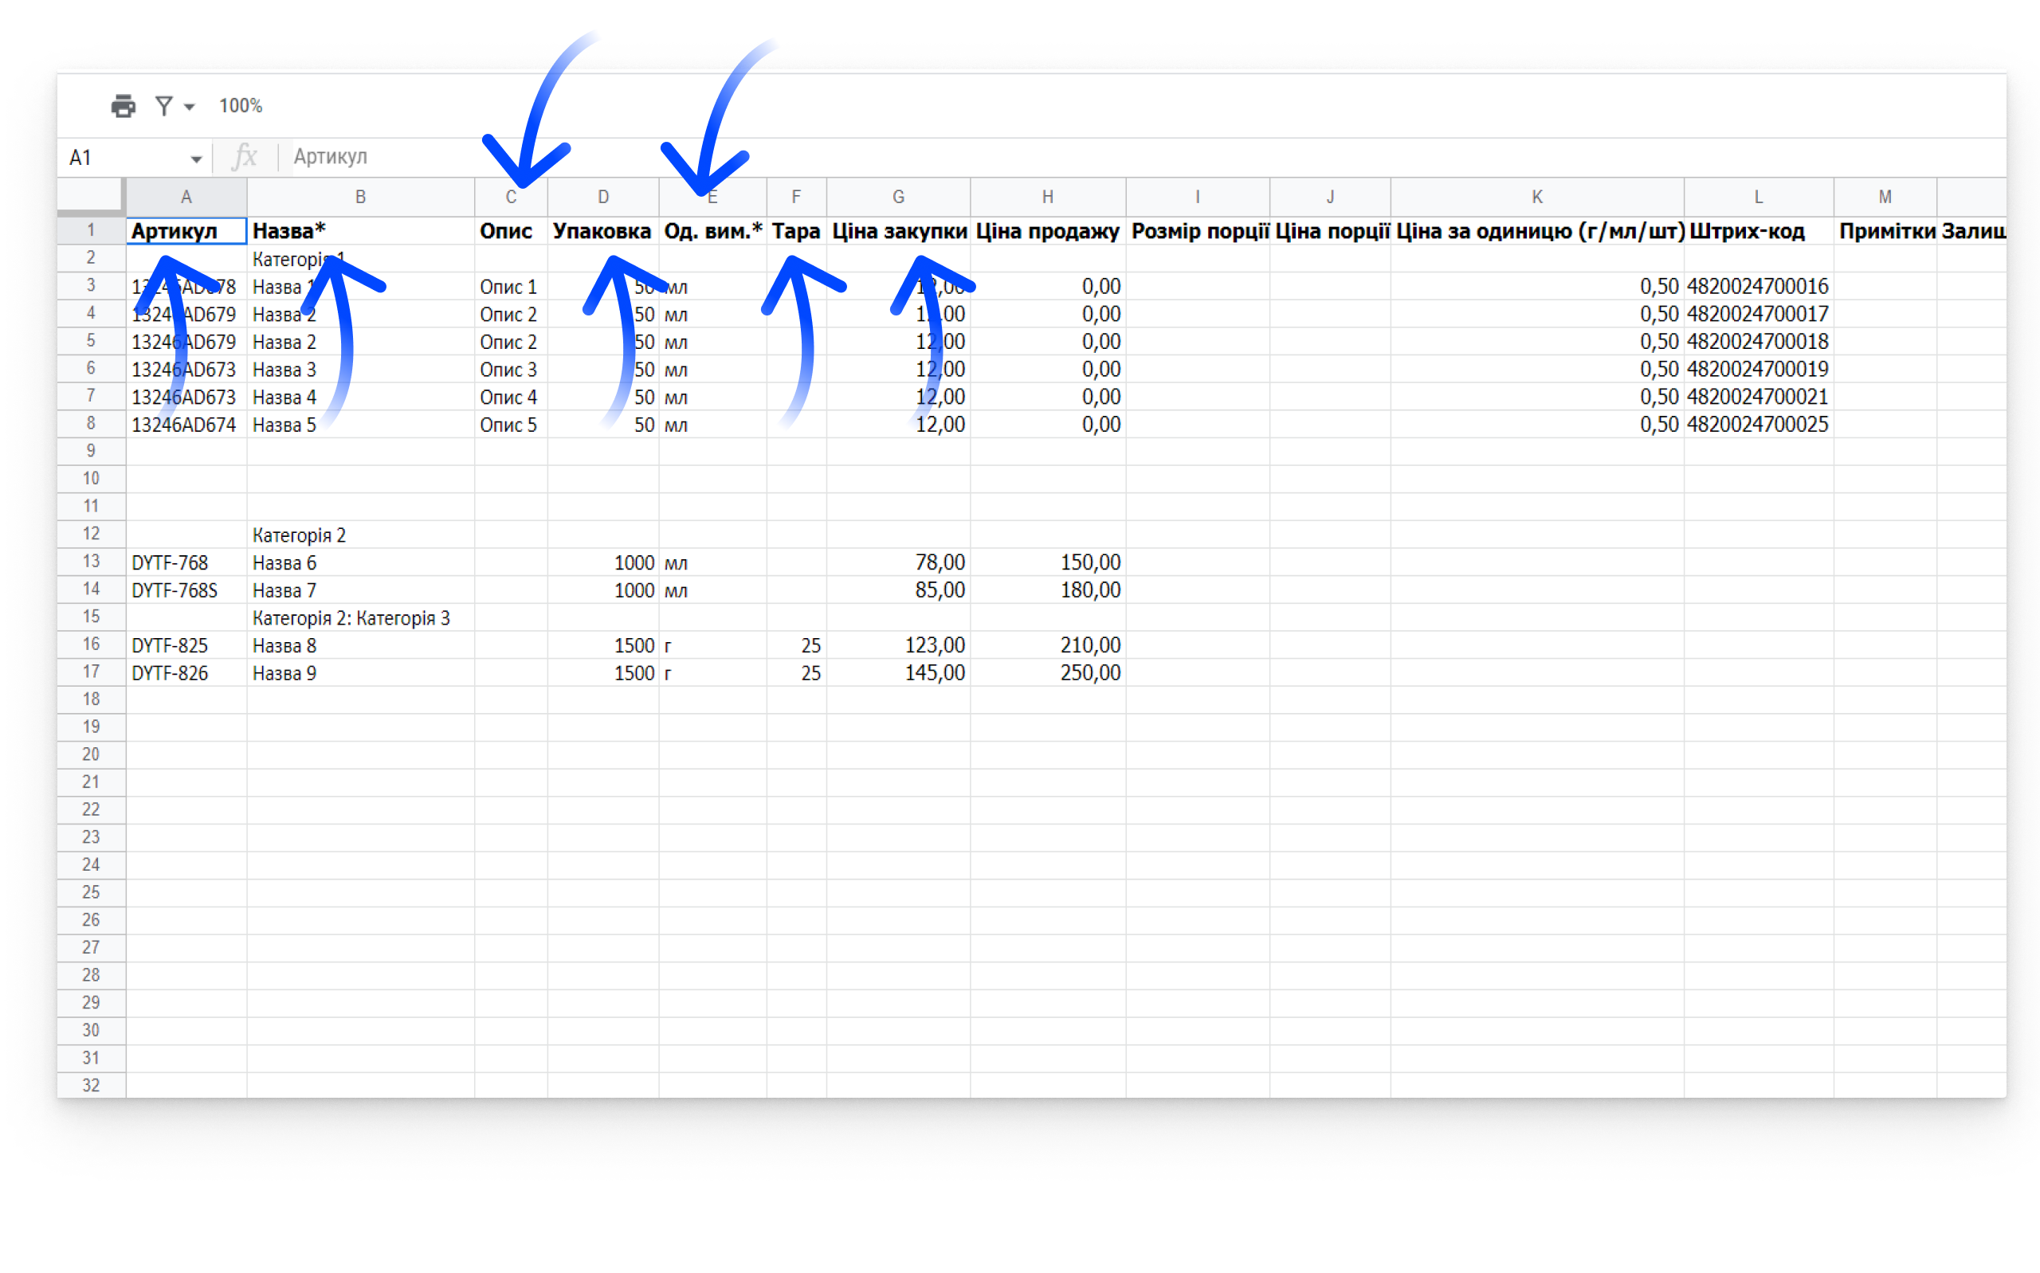
Task: Select the column B header
Action: [x=360, y=197]
